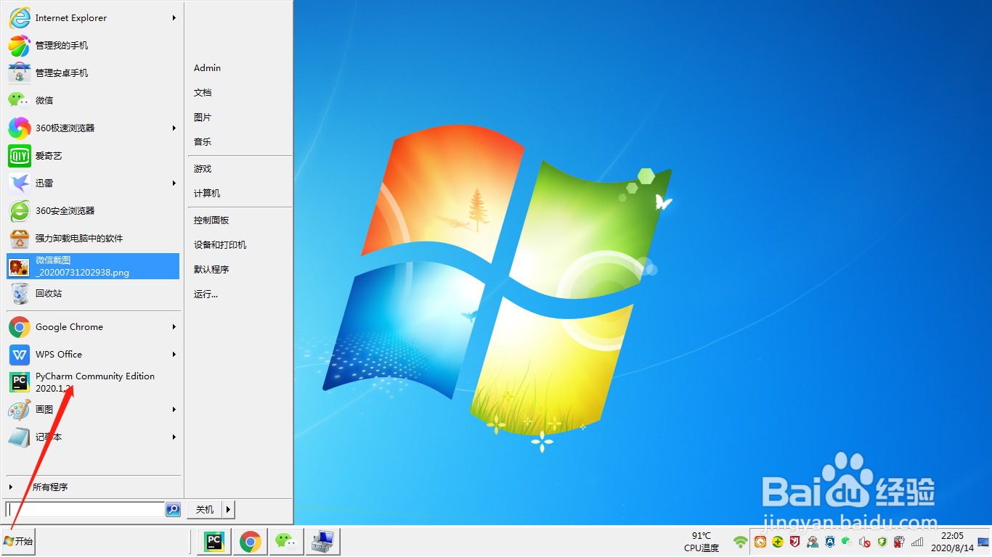This screenshot has width=992, height=557.
Task: Click the show desktop button at taskbar end
Action: click(x=983, y=541)
